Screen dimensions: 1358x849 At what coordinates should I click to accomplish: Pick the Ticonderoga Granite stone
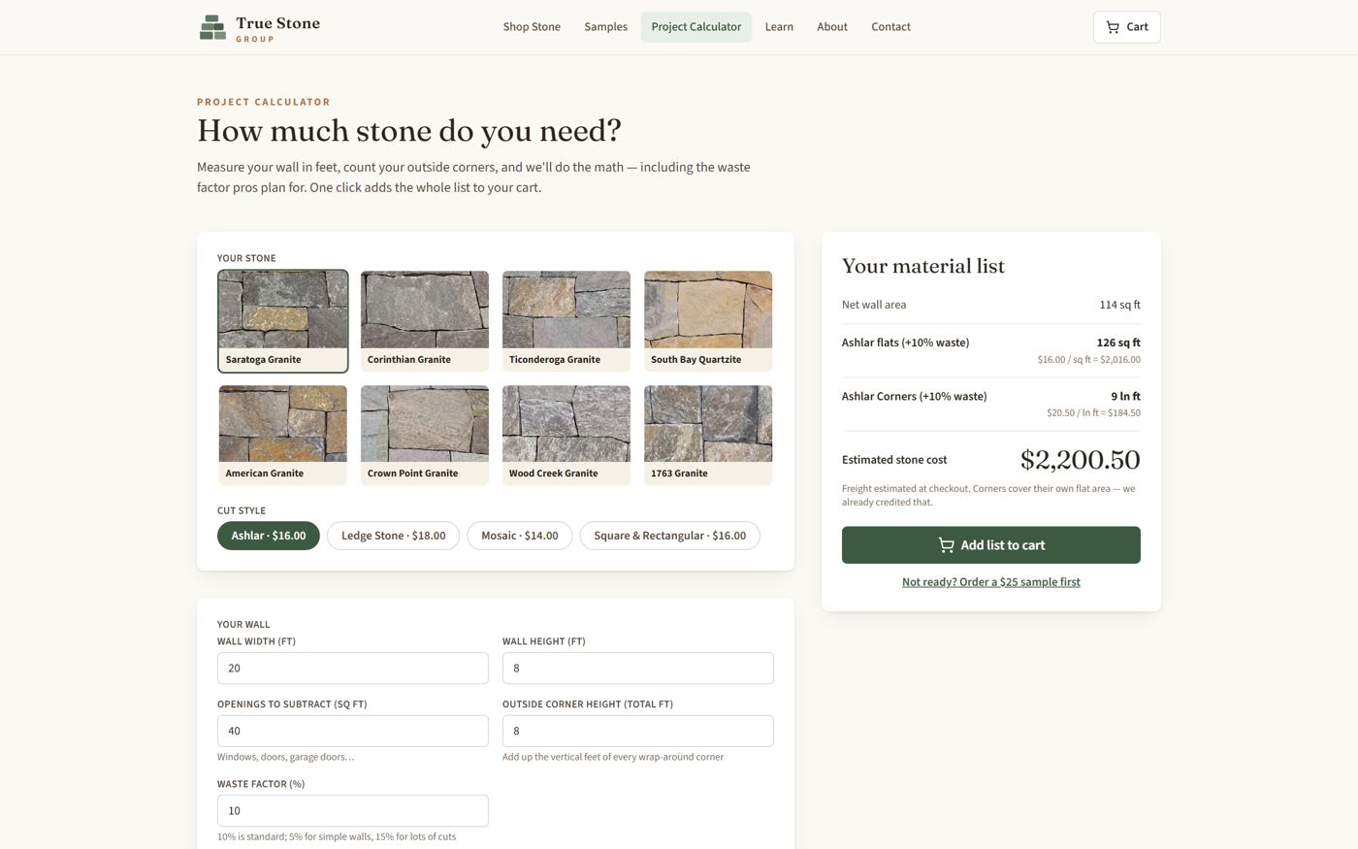point(566,321)
